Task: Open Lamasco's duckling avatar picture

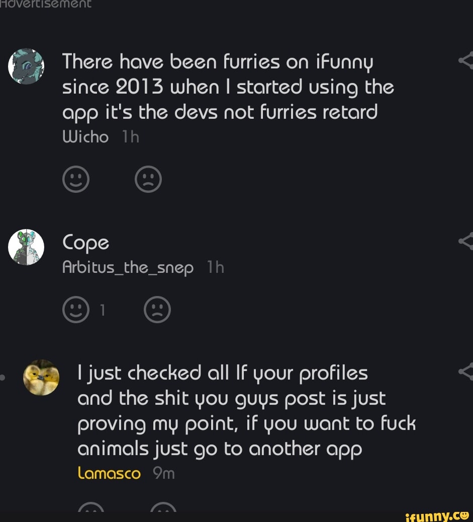Action: coord(41,377)
